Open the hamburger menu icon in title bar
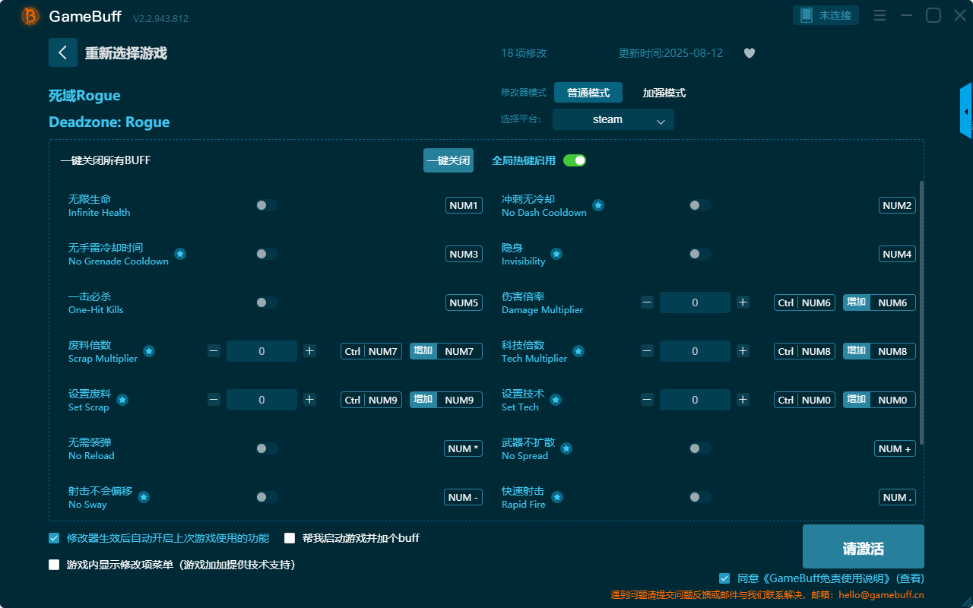This screenshot has height=608, width=973. click(x=880, y=15)
